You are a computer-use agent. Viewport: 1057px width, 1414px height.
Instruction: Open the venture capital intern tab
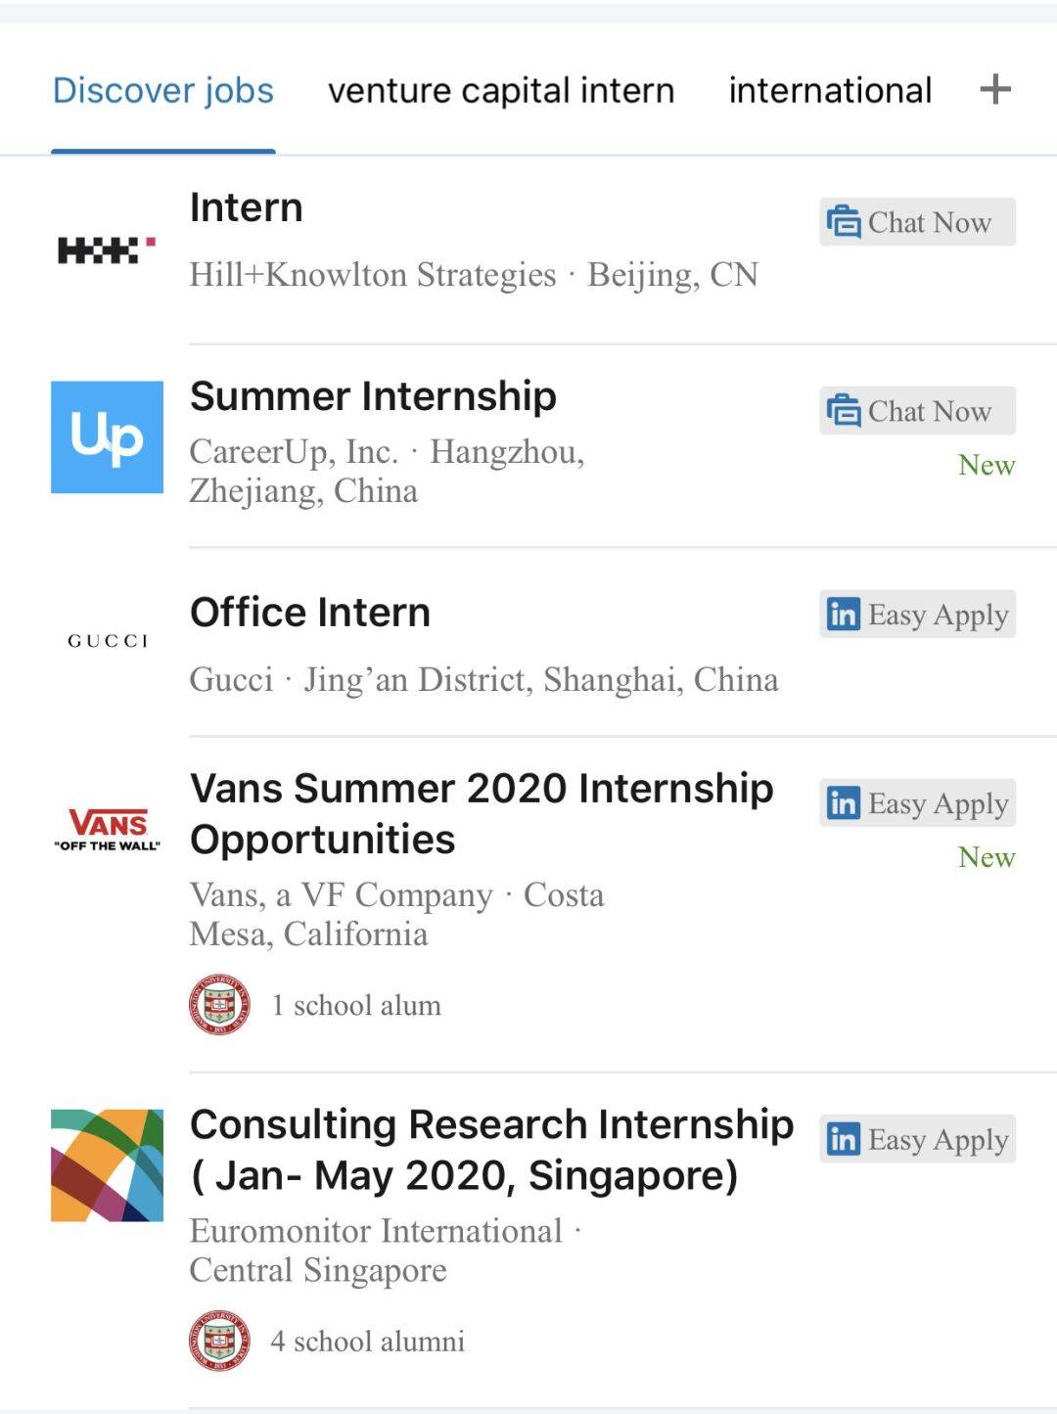[501, 90]
